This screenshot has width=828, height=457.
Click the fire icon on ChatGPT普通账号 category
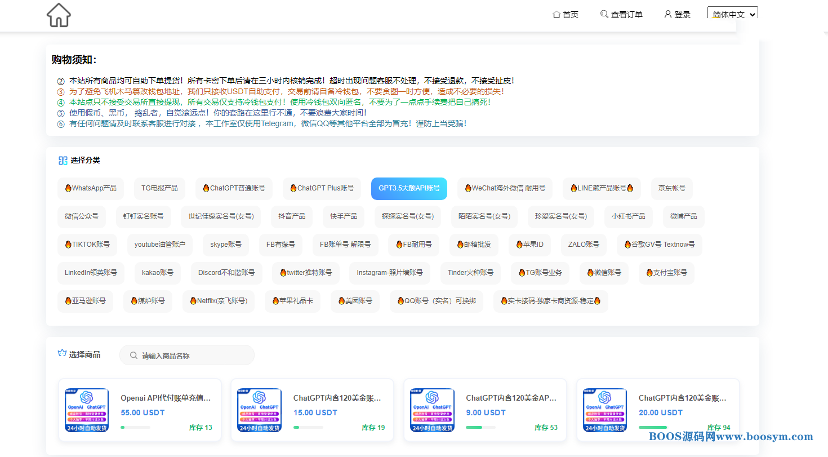point(206,188)
